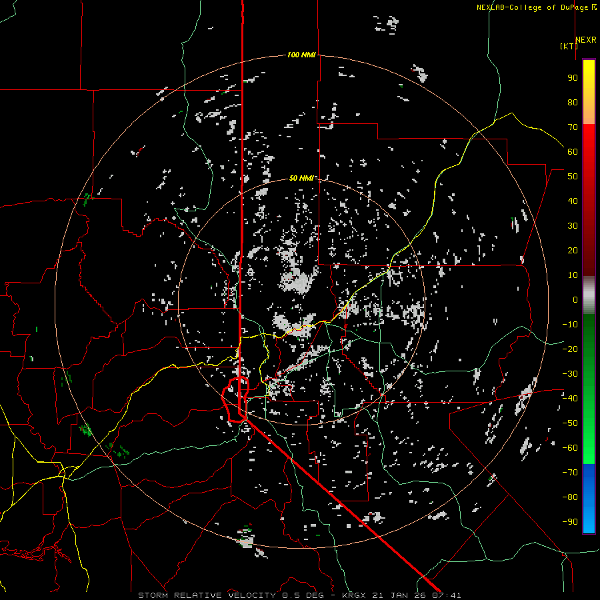Click the -10 value on velocity scale
The height and width of the screenshot is (600, 600).
pyautogui.click(x=570, y=325)
